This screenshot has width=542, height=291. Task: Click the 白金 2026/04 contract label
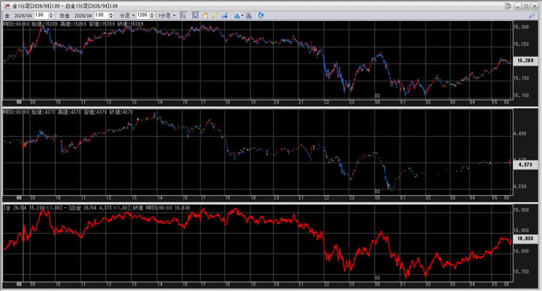75,15
